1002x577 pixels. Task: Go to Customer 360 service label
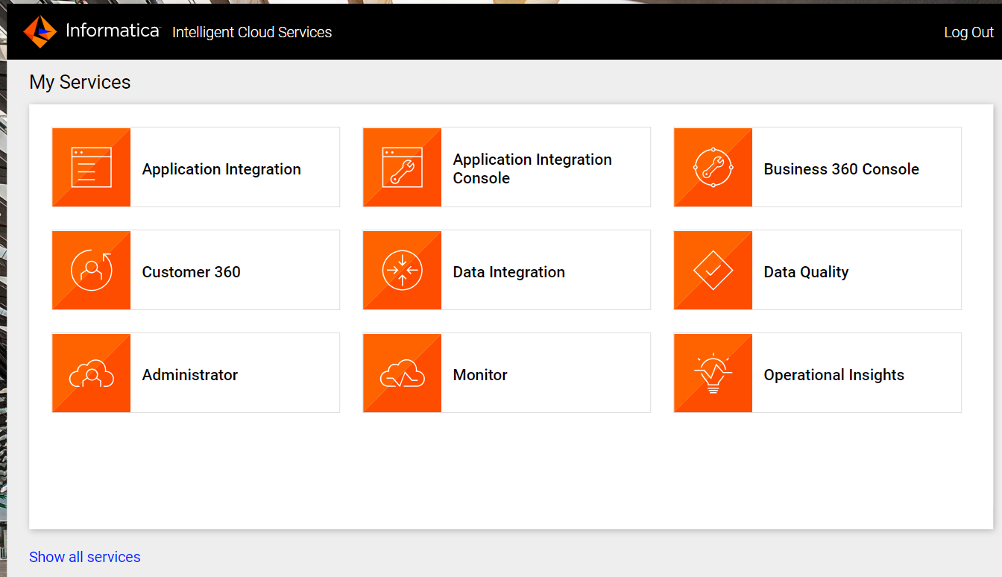click(192, 272)
